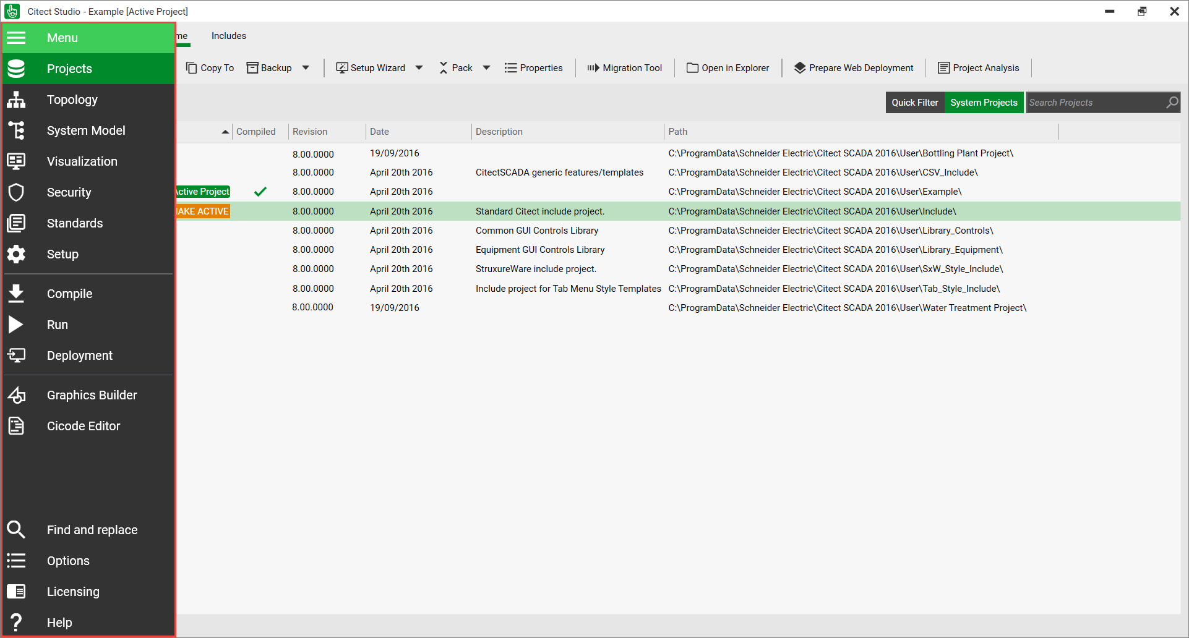Click the Setup gear icon
Viewport: 1189px width, 638px height.
16,254
